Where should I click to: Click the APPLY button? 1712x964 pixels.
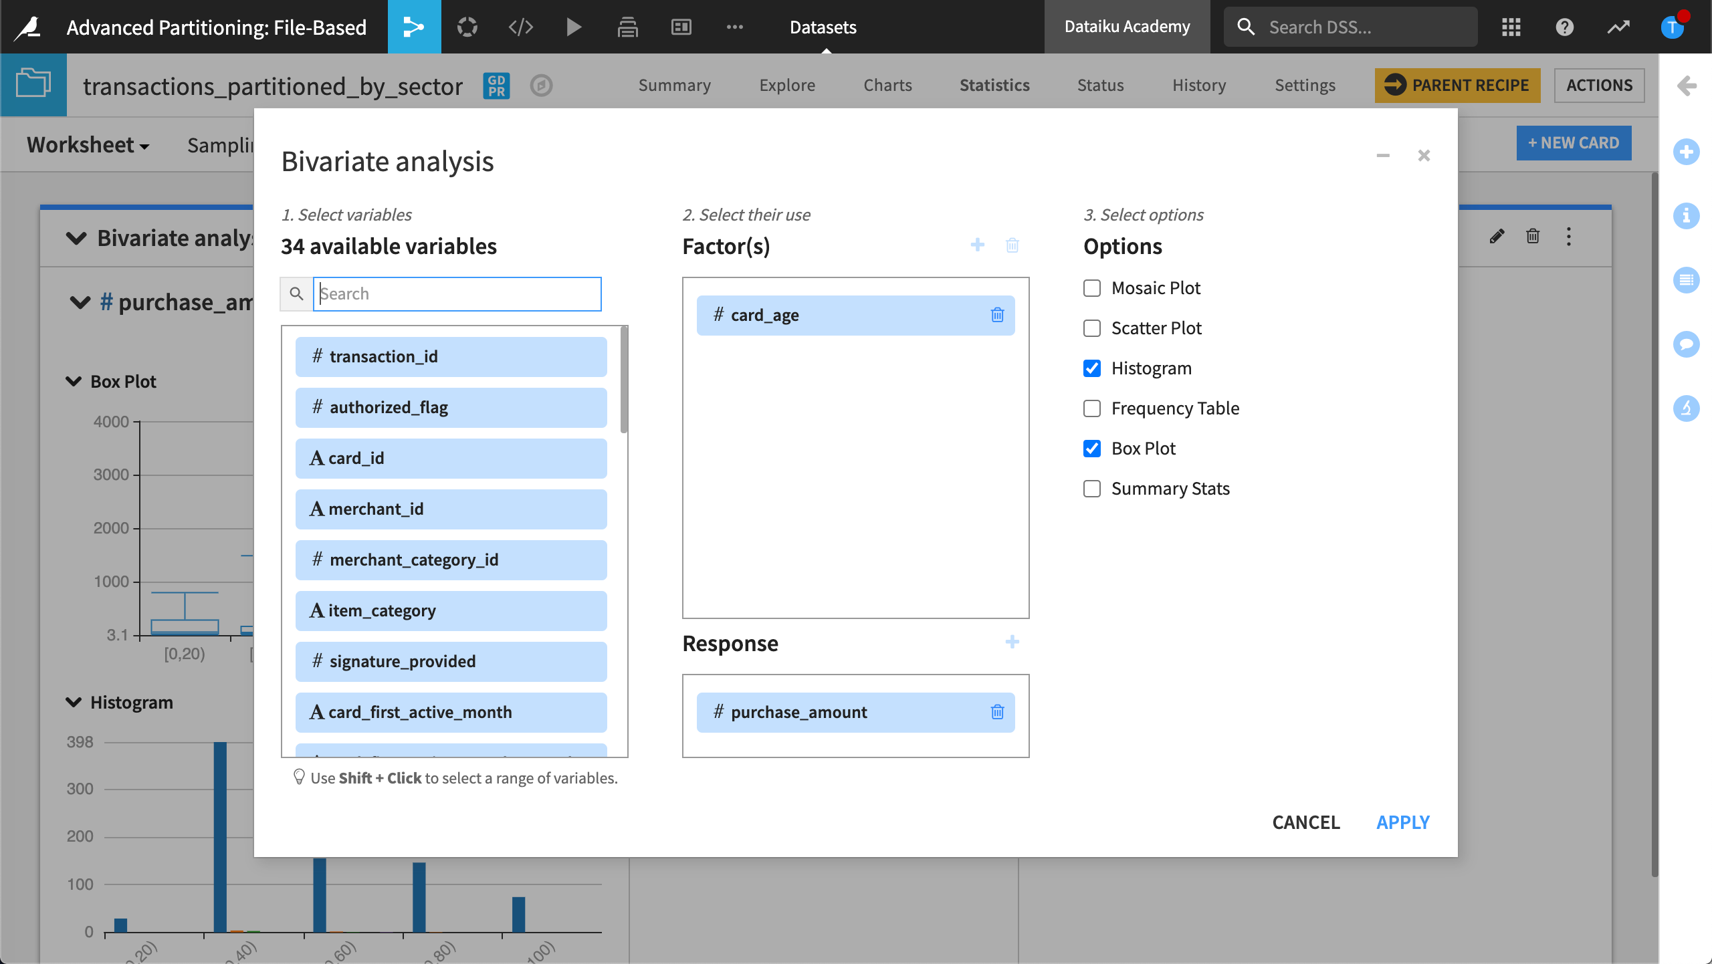pyautogui.click(x=1402, y=822)
